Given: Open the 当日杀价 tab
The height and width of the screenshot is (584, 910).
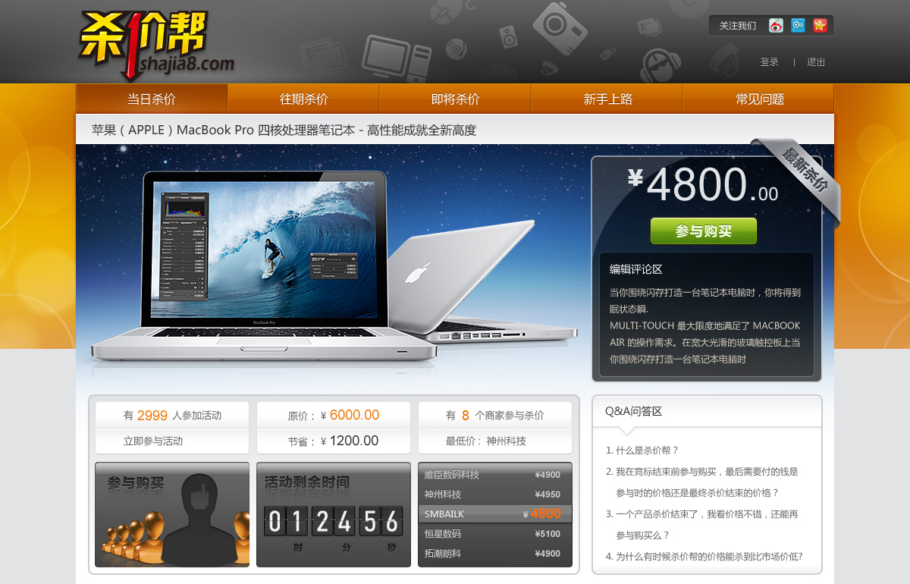Looking at the screenshot, I should tap(152, 99).
